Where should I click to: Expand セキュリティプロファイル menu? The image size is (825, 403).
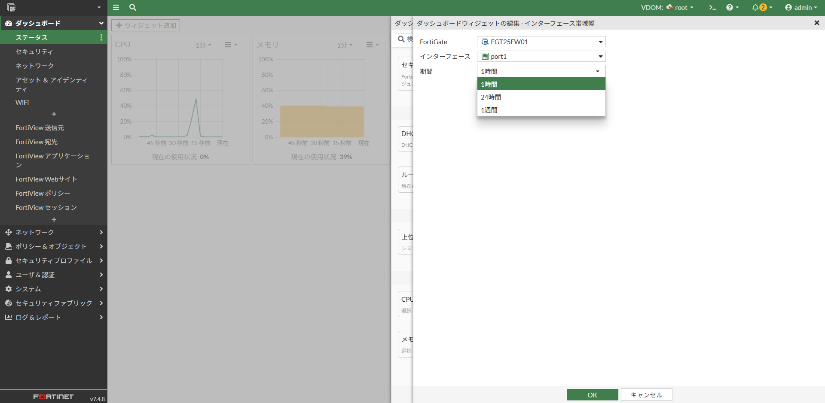pos(53,261)
